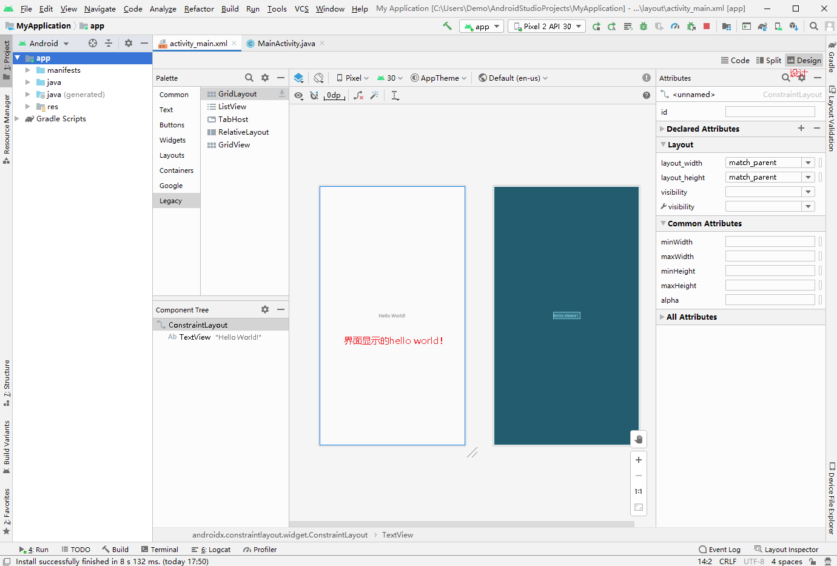Image resolution: width=837 pixels, height=566 pixels.
Task: Select the design surface layers icon
Action: tap(298, 78)
